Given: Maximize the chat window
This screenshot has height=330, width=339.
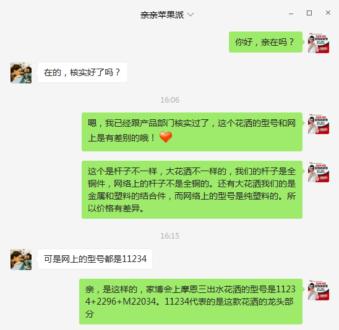Looking at the screenshot, I should (x=309, y=13).
